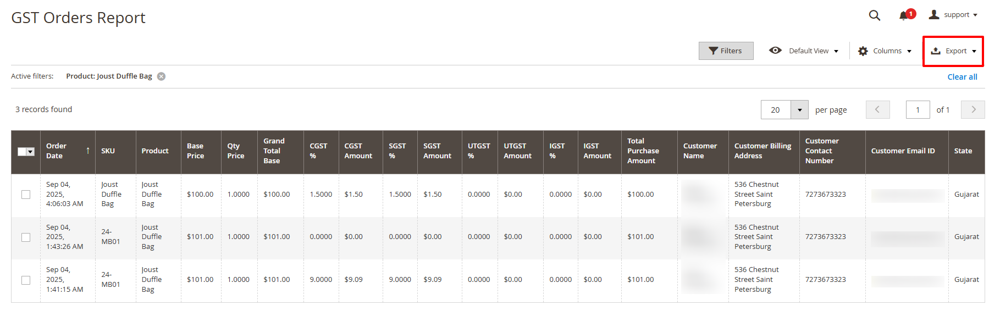Click the $100.00 base price cell
The height and width of the screenshot is (316, 989).
(200, 195)
